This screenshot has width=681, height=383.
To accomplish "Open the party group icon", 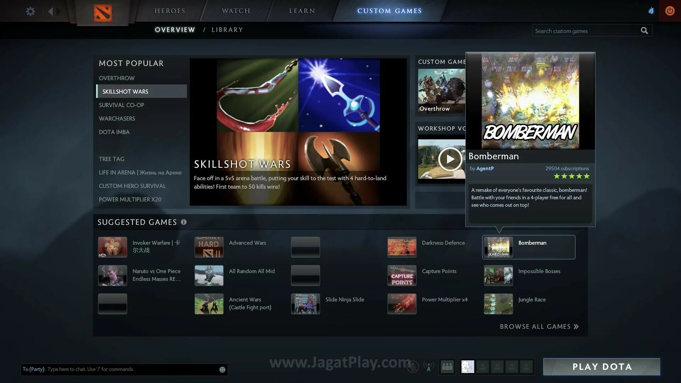I will point(447,367).
